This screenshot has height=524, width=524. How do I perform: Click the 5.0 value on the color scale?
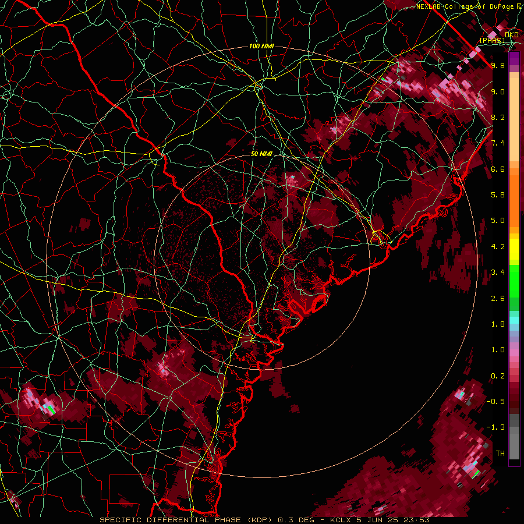point(498,221)
